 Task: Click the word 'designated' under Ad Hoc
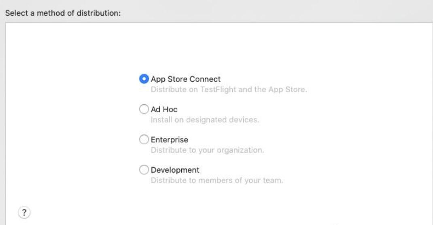pyautogui.click(x=206, y=120)
